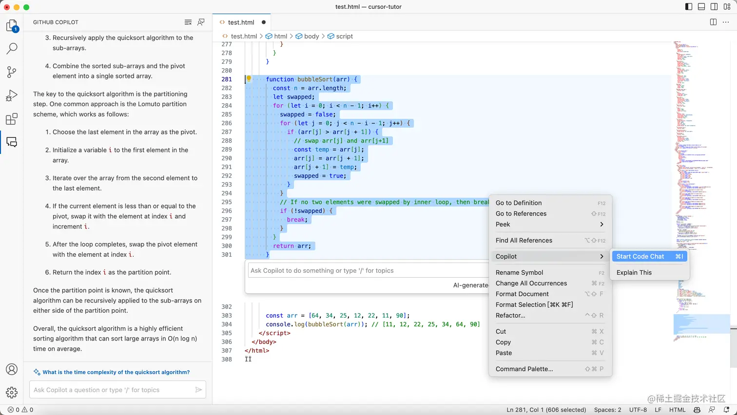The height and width of the screenshot is (415, 737).
Task: Open the Run and Debug icon
Action: 12,95
